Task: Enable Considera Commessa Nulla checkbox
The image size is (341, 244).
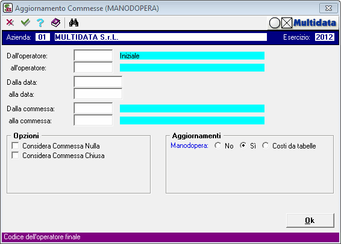Action: 15,145
